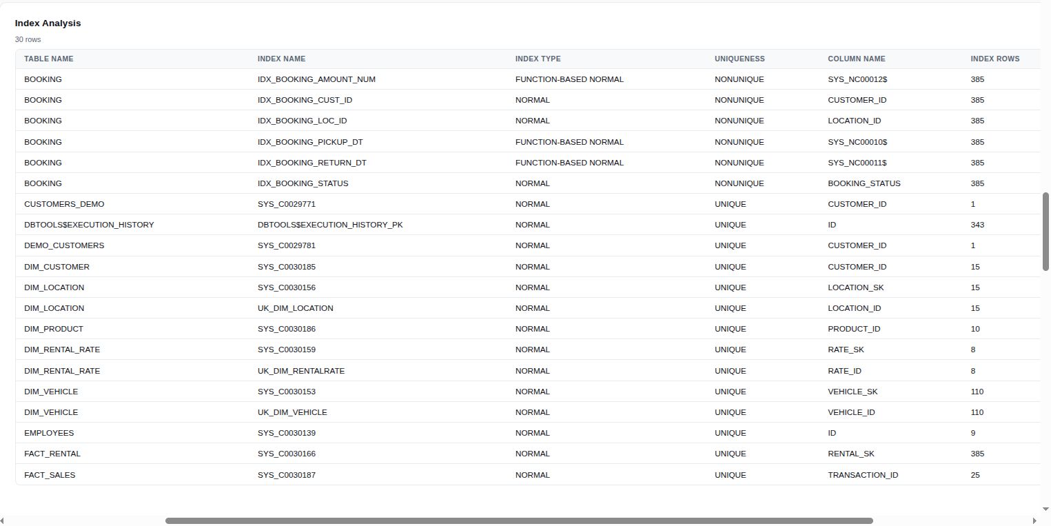Click the FACT_RENTAL table name cell
Image resolution: width=1051 pixels, height=526 pixels.
(52, 454)
